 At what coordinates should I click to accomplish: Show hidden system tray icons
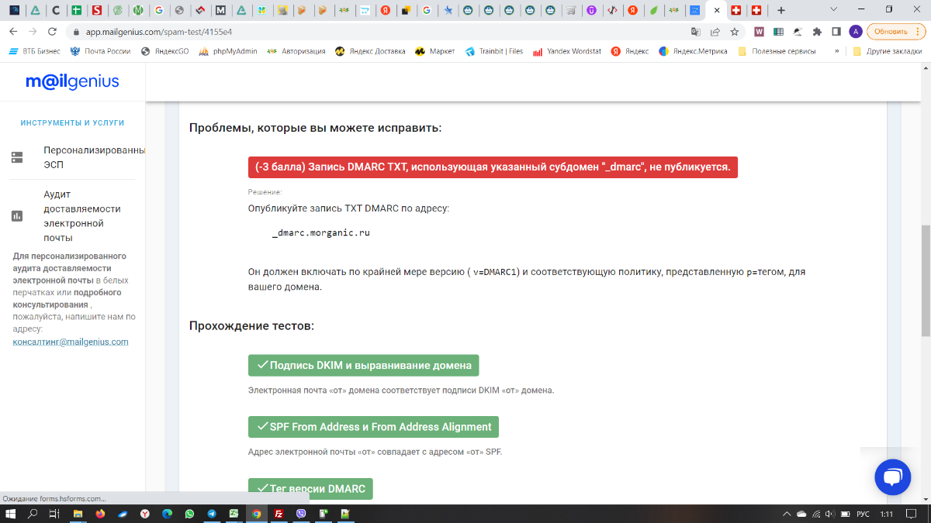(x=787, y=514)
